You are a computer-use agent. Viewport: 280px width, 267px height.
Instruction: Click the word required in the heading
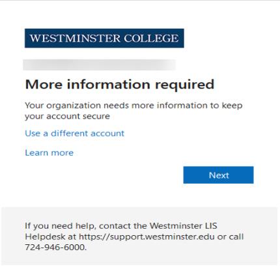tap(185, 85)
